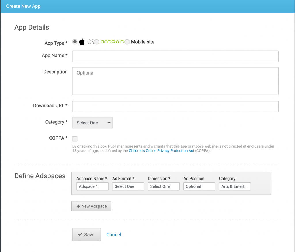This screenshot has width=295, height=252.
Task: Click the Category dropdown arrow
Action: tap(109, 123)
